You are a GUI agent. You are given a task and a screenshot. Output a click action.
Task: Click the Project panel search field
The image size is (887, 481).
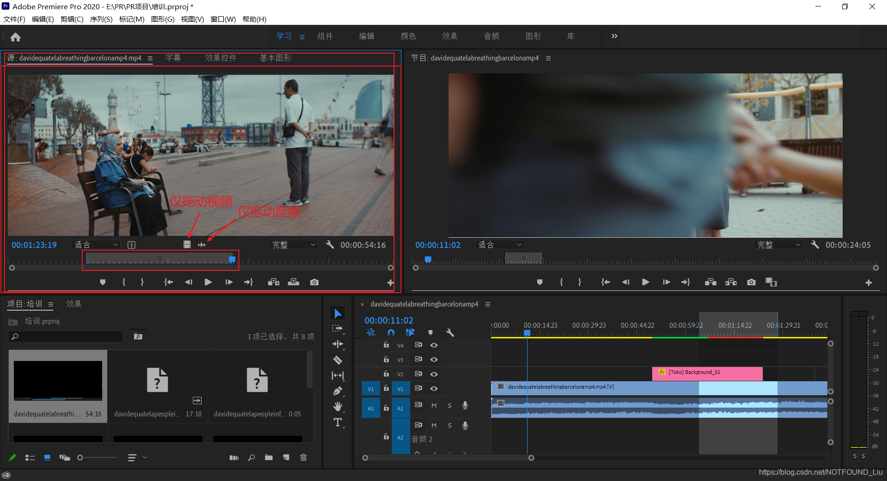[x=66, y=337]
